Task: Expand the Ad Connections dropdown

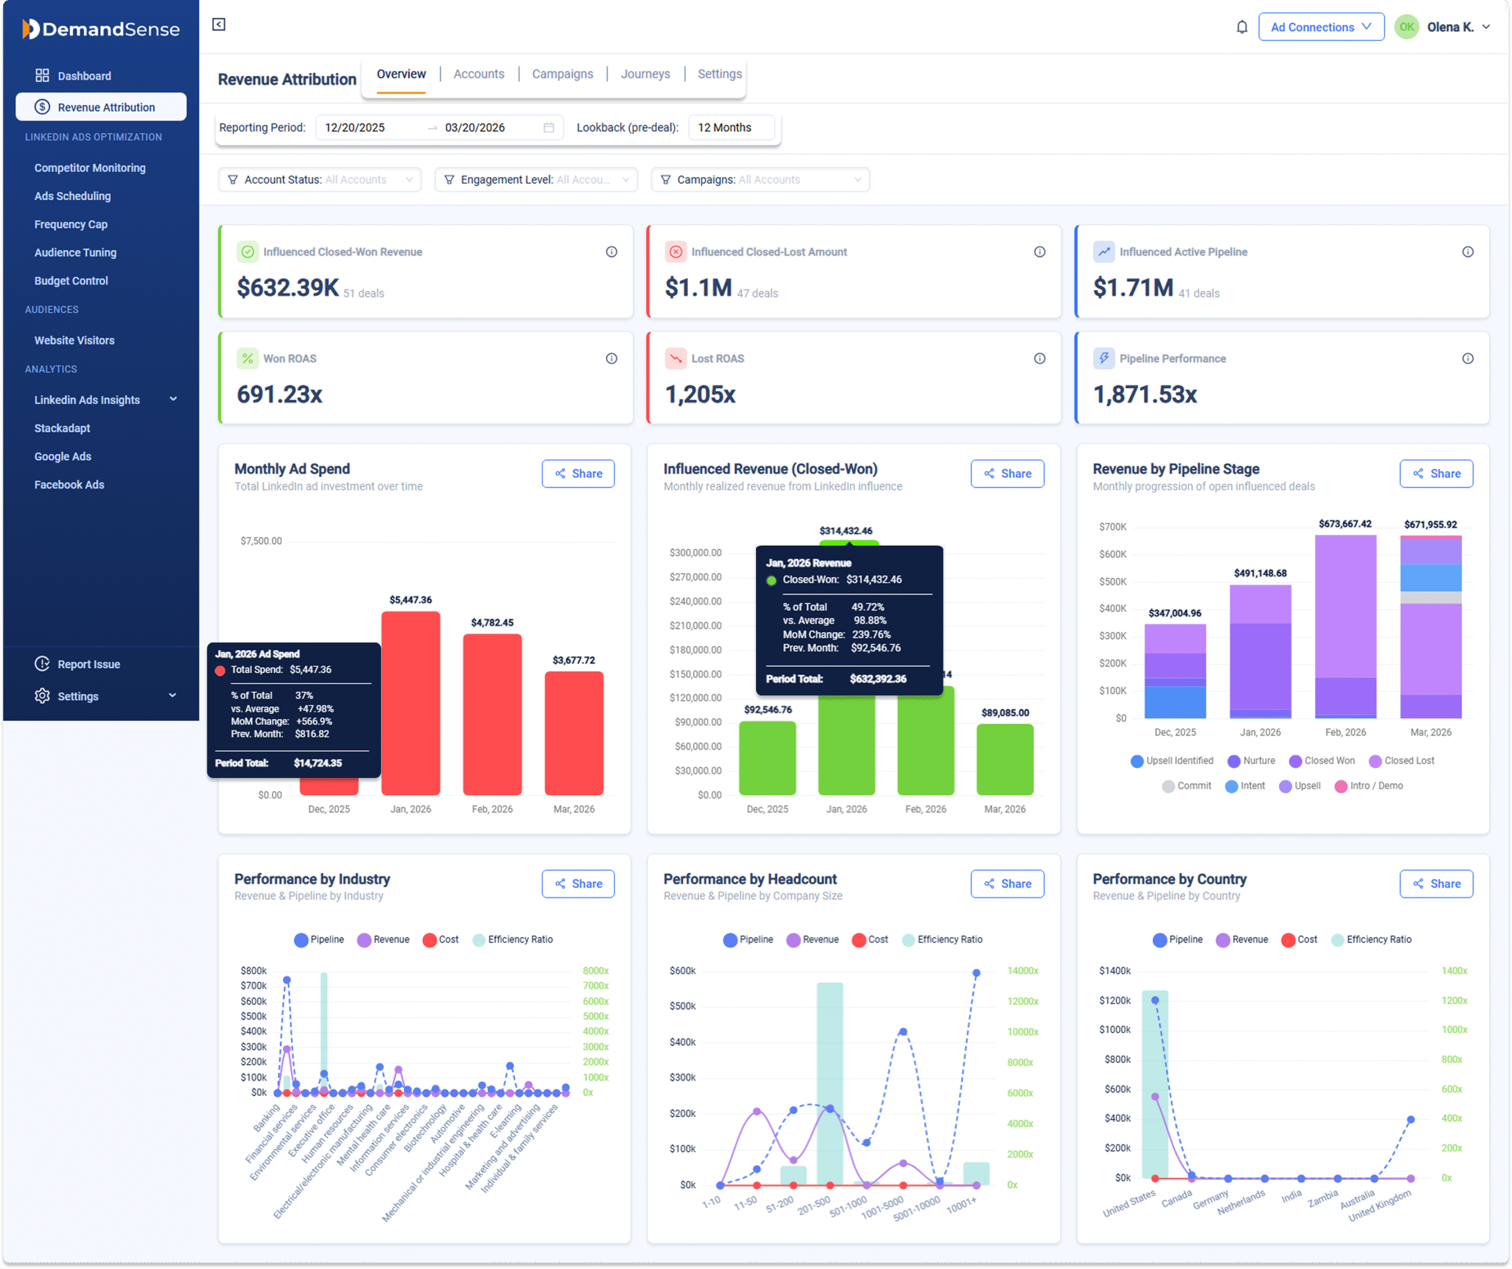Action: pos(1321,27)
